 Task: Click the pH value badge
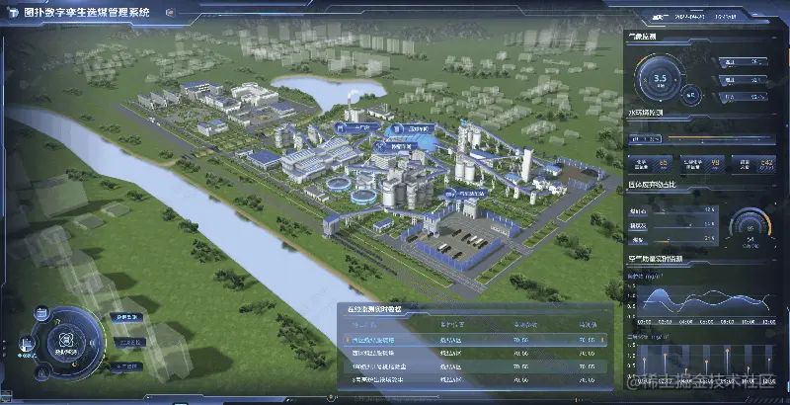point(645,138)
